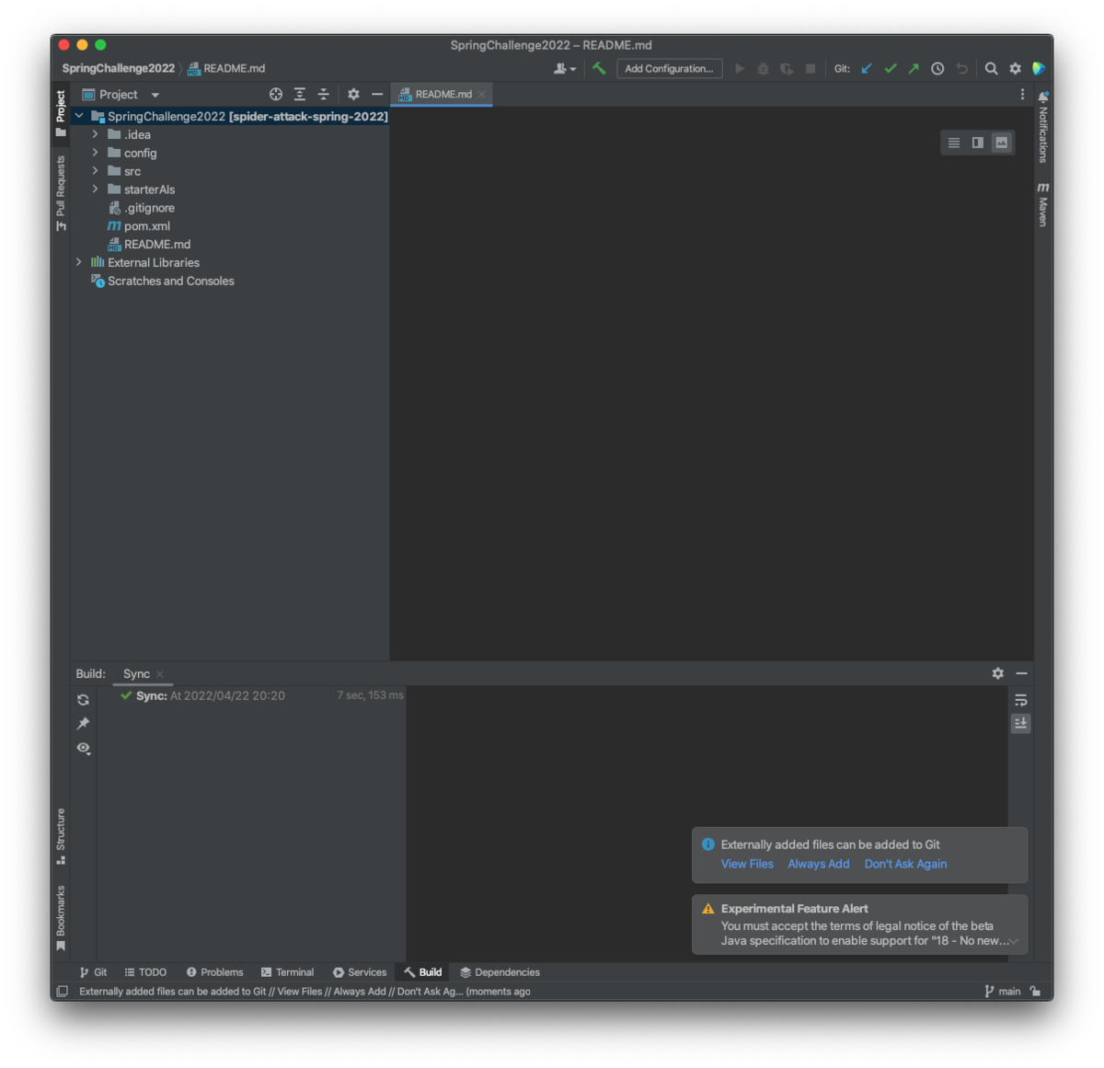
Task: Click the build hammer icon
Action: coord(598,68)
